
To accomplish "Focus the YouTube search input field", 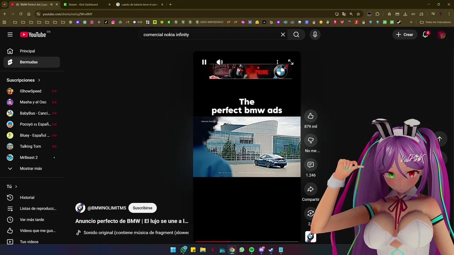I will point(209,34).
